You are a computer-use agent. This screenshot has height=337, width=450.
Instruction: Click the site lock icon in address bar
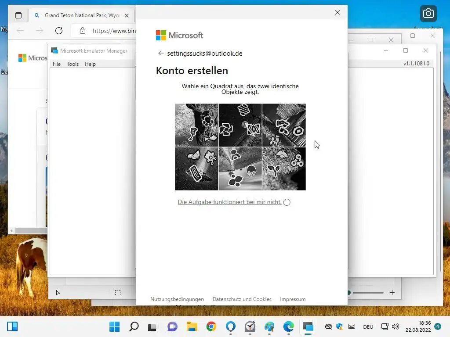coord(83,31)
